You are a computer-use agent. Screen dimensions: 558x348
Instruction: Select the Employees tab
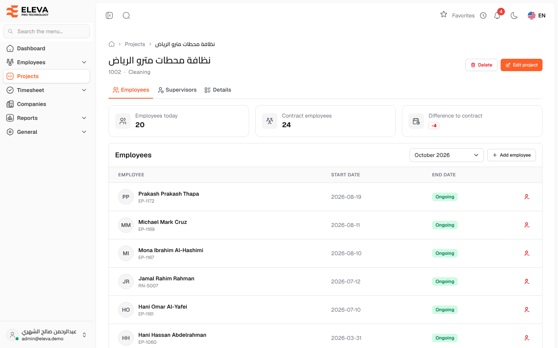131,90
